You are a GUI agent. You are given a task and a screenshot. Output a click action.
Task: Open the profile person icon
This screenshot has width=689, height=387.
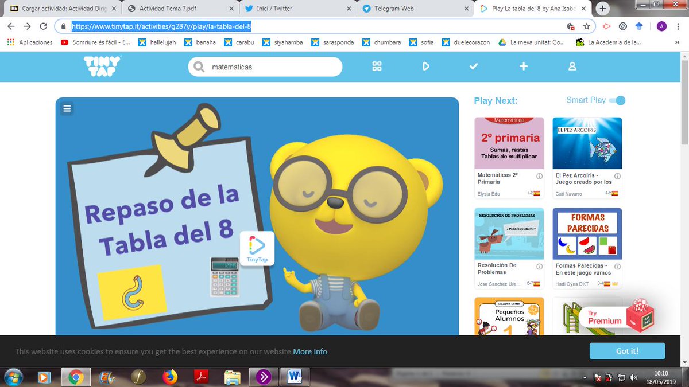pos(572,67)
